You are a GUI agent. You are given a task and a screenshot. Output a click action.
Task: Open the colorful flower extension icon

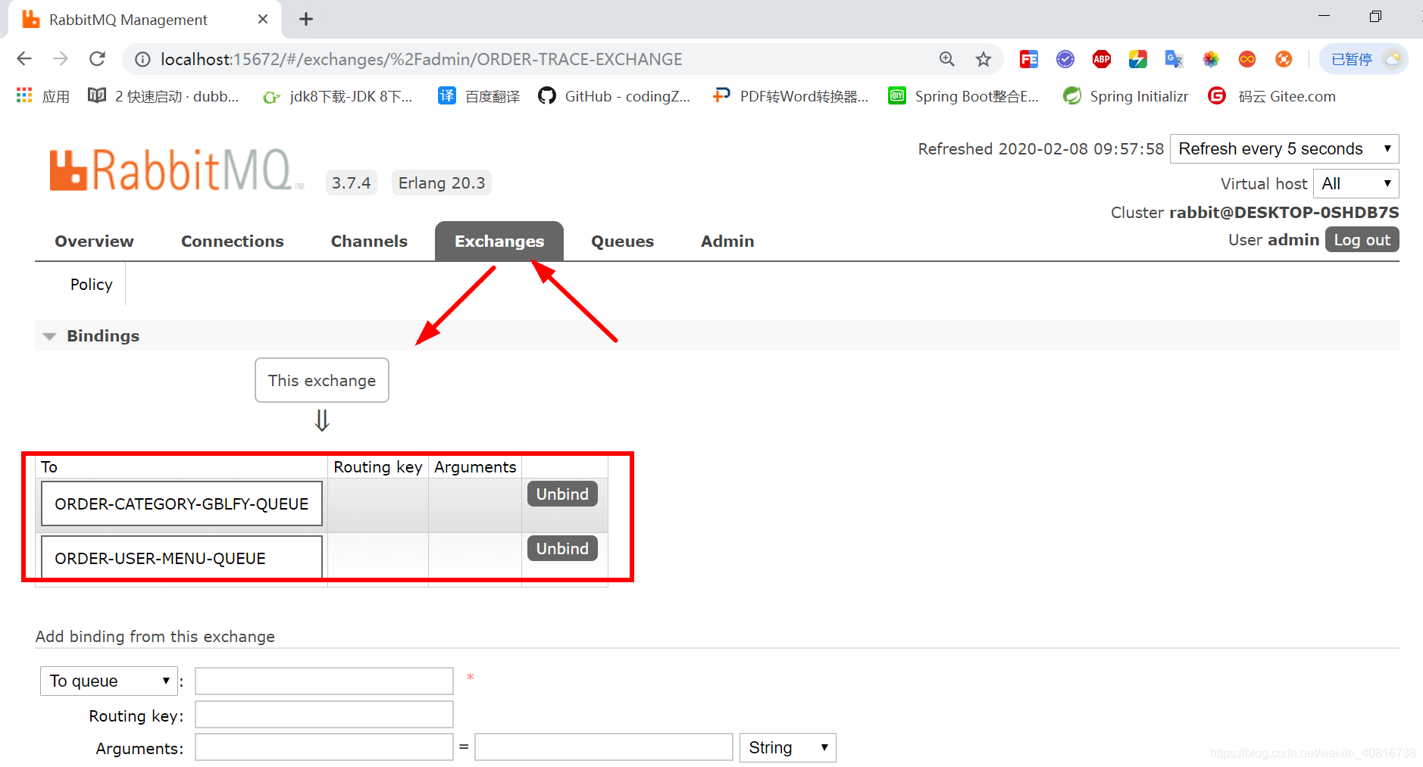tap(1210, 59)
